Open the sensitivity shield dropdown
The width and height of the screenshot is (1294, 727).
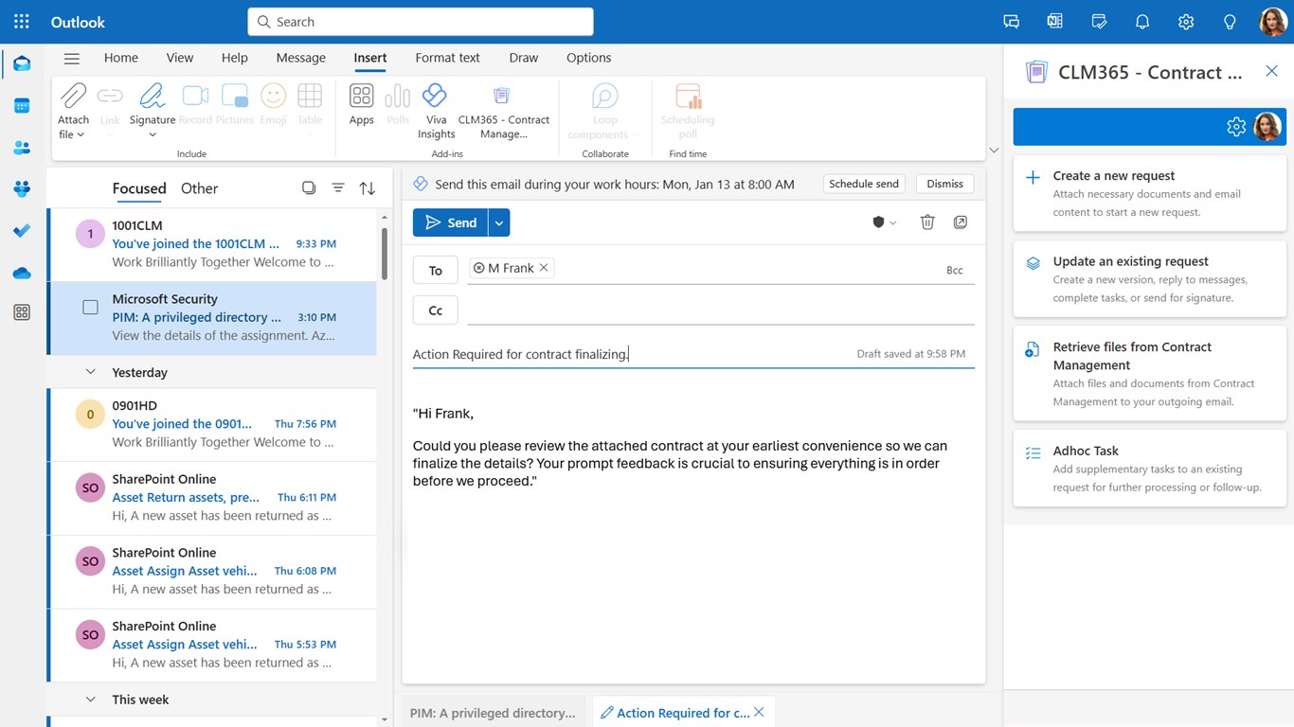click(884, 222)
